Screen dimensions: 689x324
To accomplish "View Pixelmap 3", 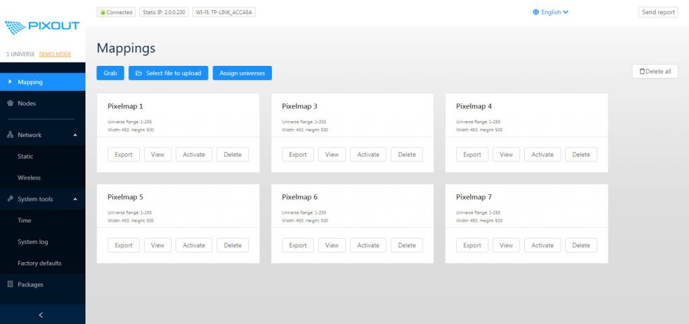I will [332, 155].
